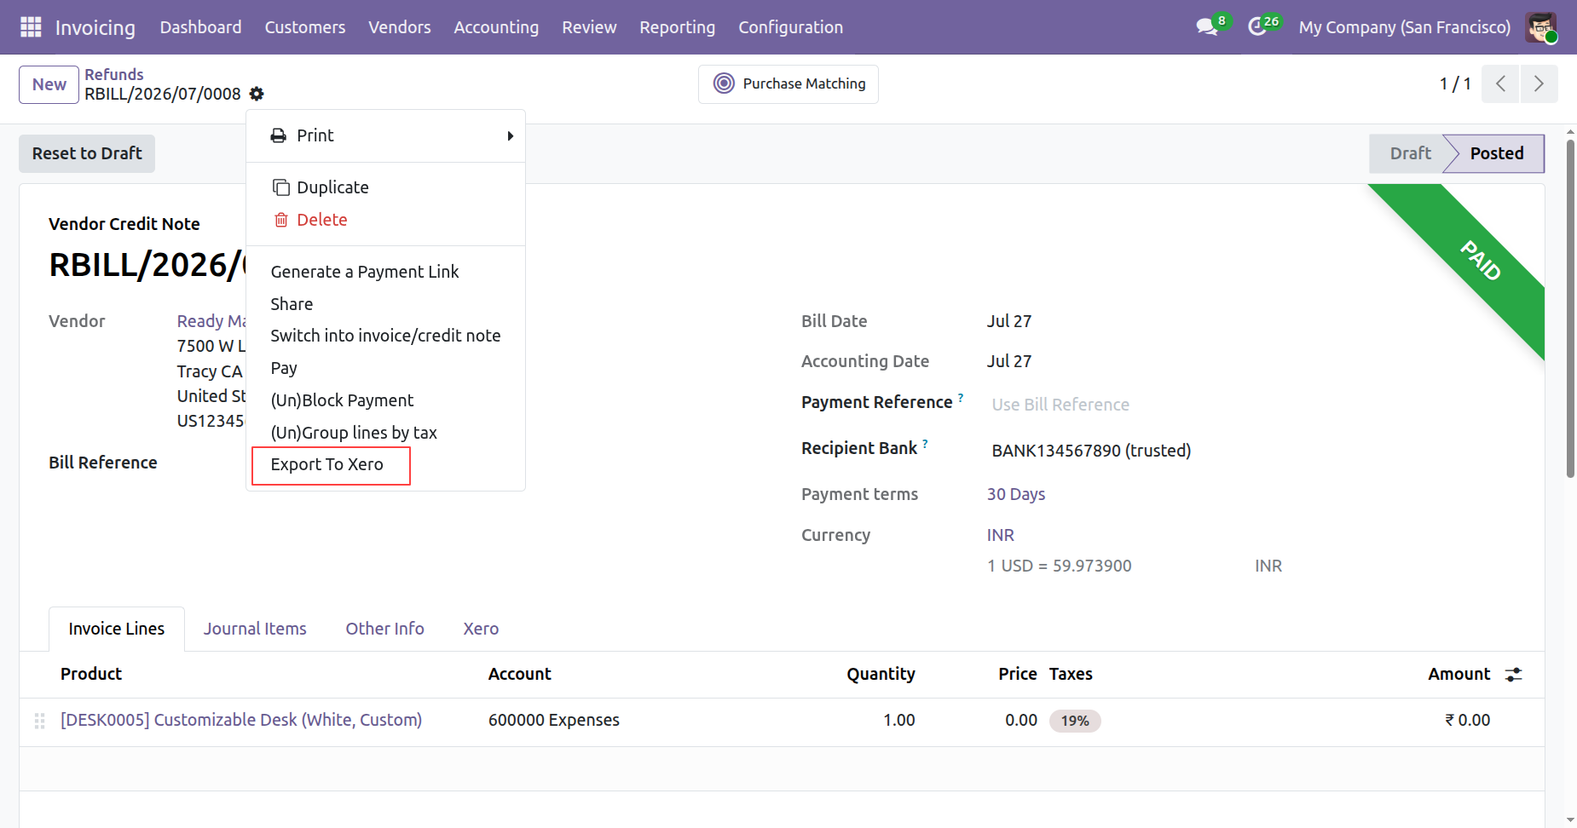Open the apps grid menu icon
This screenshot has height=828, width=1577.
tap(31, 27)
